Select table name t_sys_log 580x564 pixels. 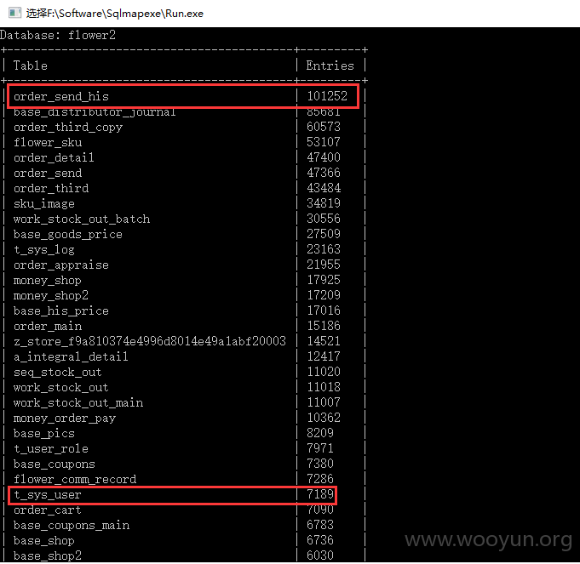coord(44,250)
